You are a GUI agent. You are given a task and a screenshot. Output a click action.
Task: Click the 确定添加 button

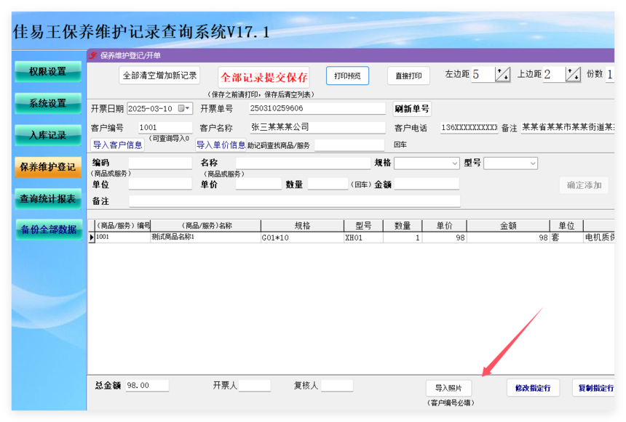click(x=584, y=185)
